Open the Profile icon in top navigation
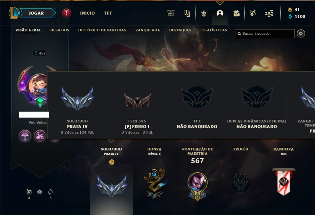This screenshot has height=215, width=315. (220, 13)
